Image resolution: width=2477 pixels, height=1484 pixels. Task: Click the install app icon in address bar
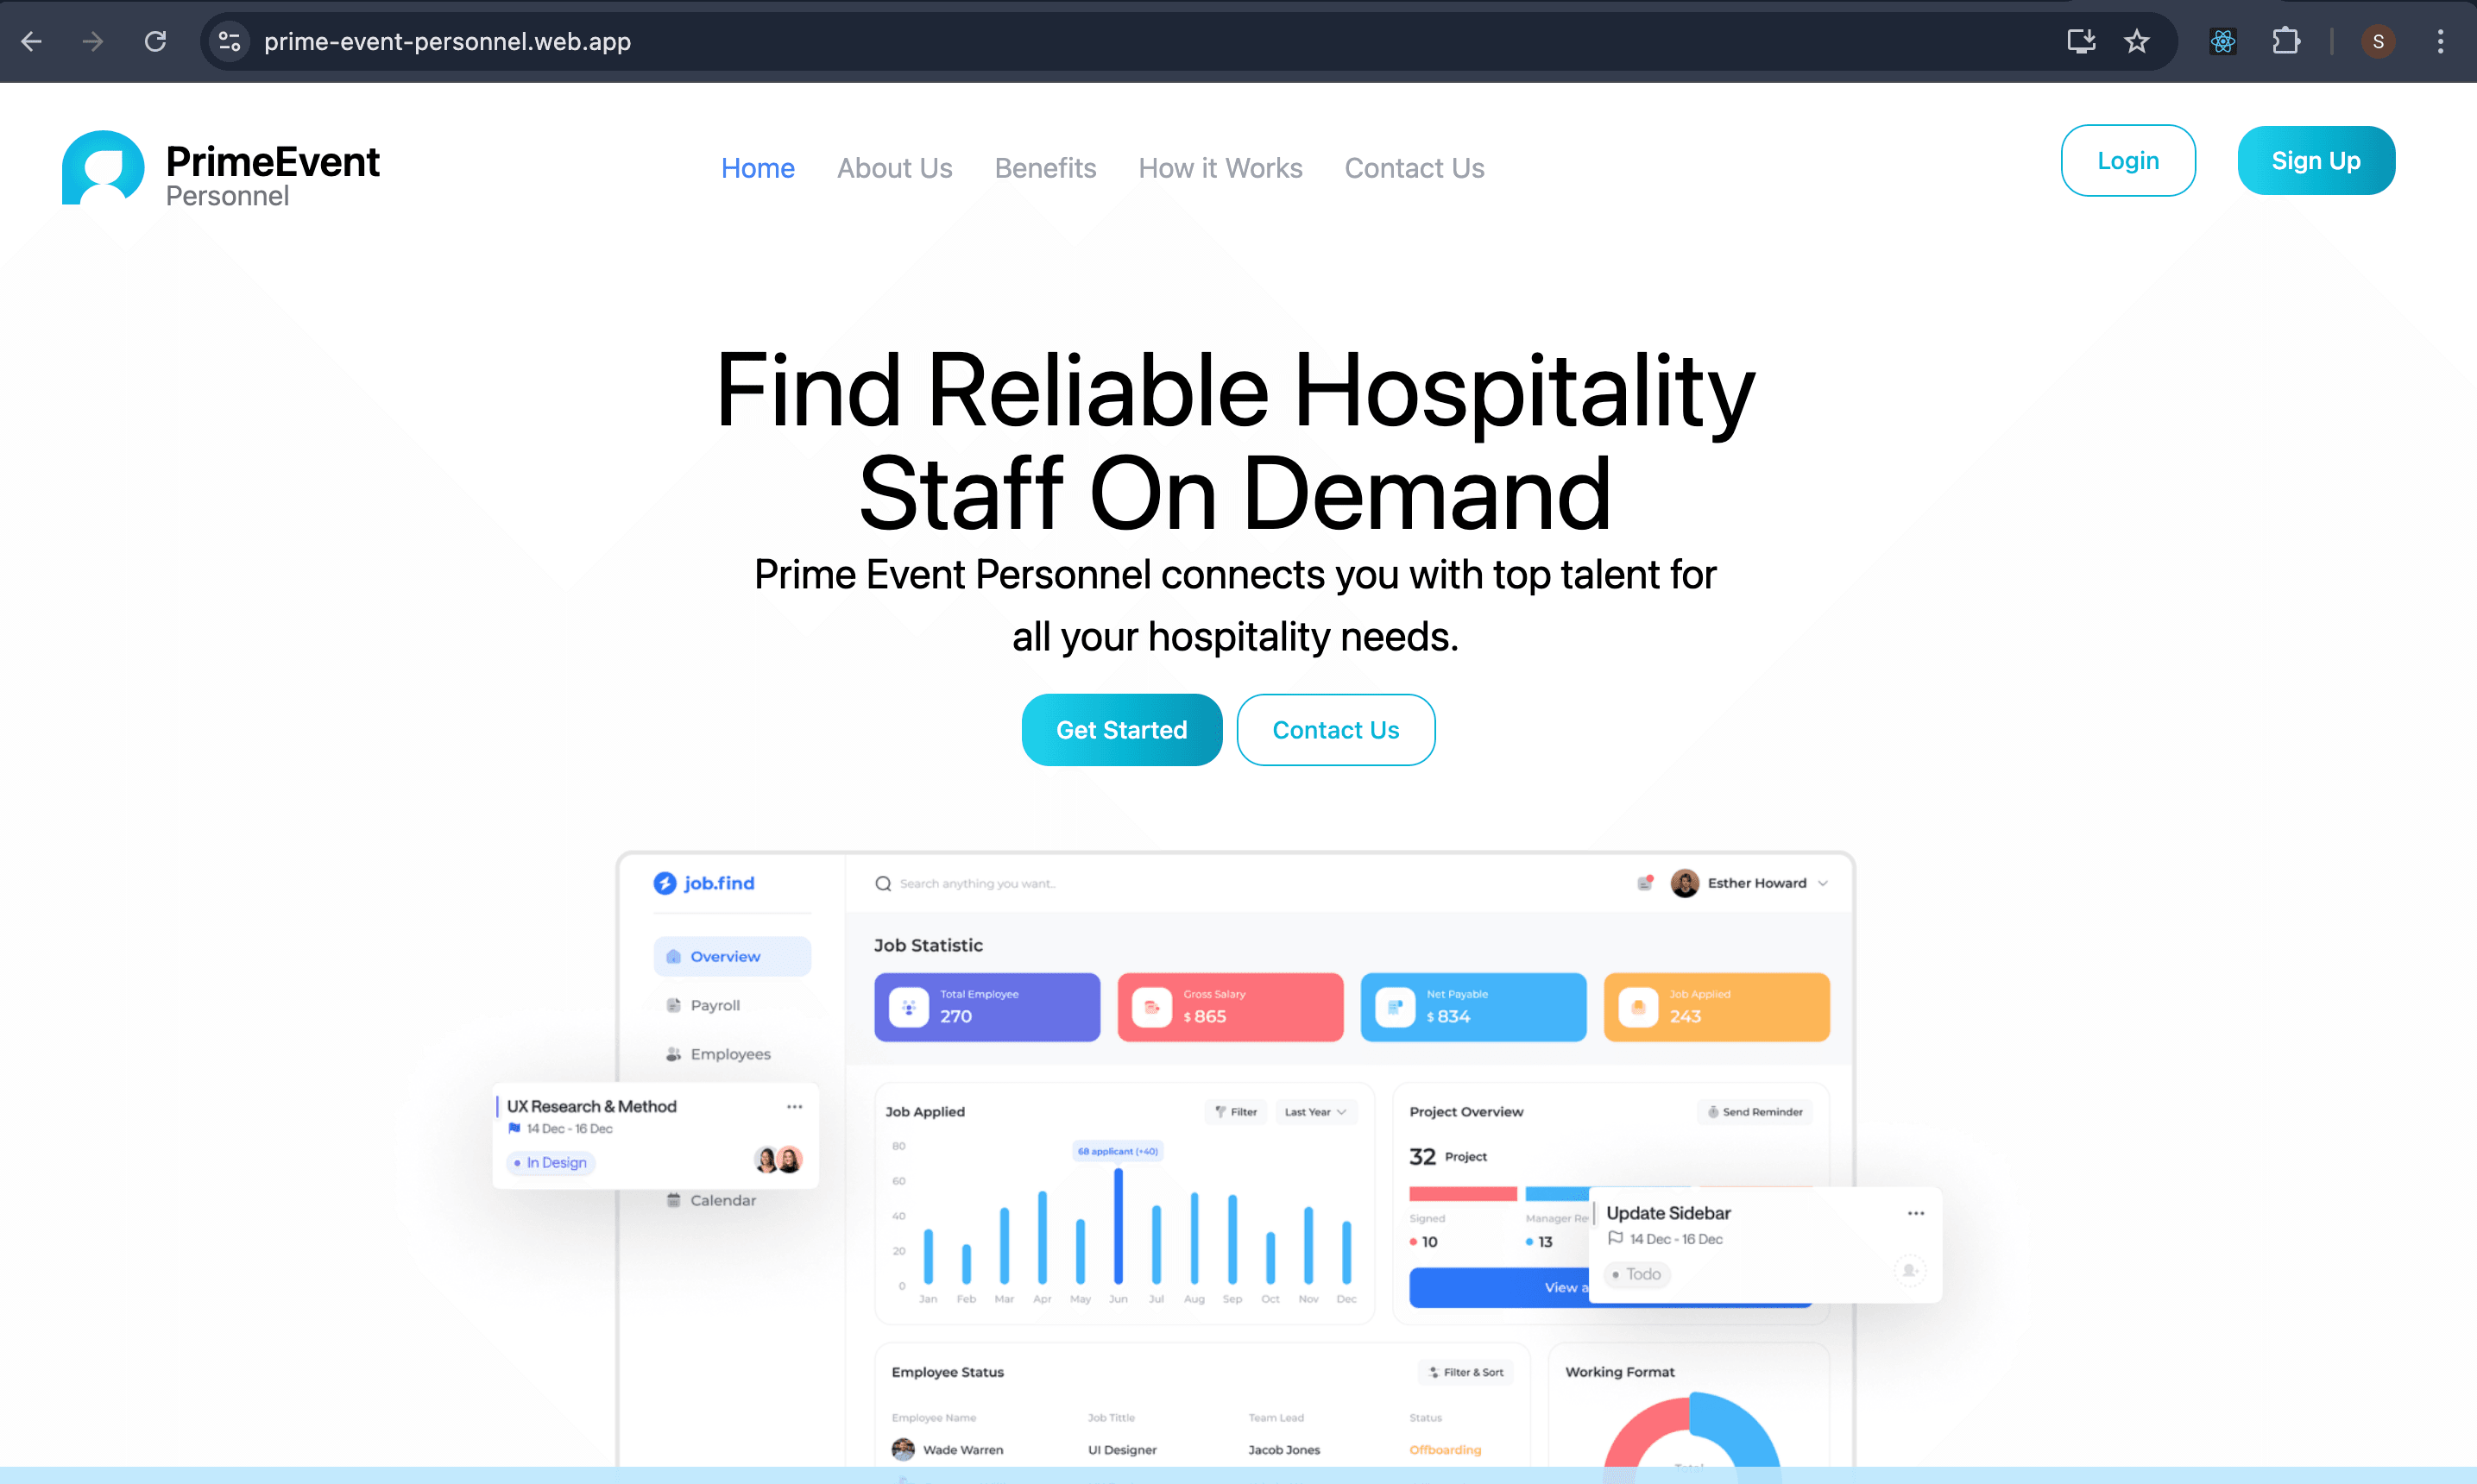(x=2081, y=41)
